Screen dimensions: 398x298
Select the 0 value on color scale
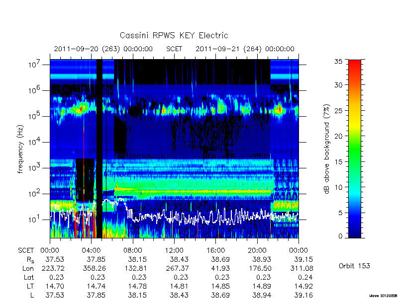tap(340, 236)
